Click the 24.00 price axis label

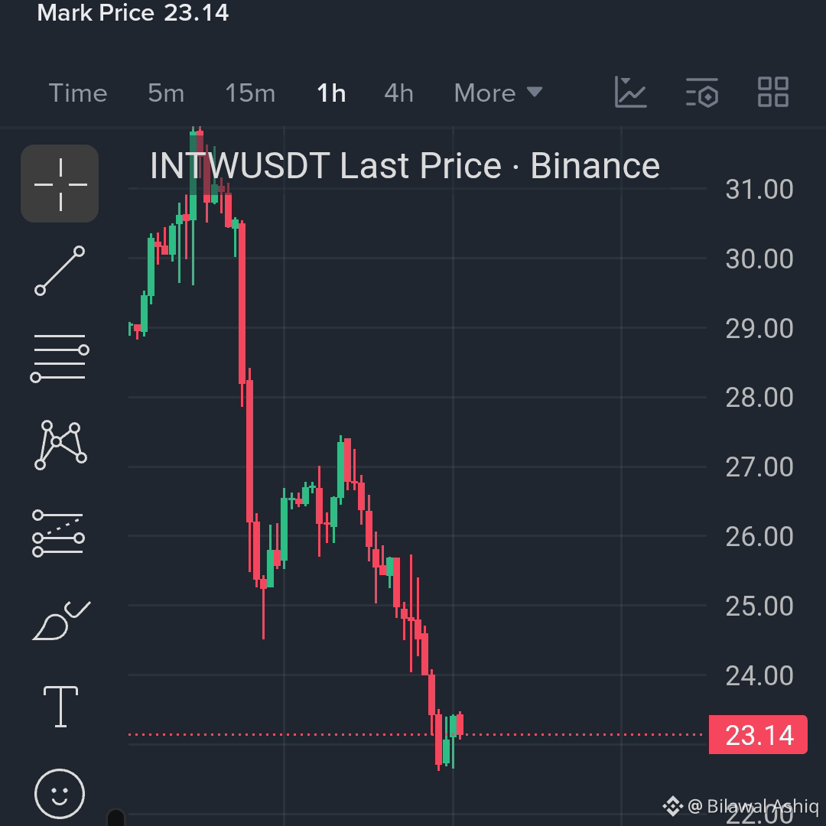759,675
